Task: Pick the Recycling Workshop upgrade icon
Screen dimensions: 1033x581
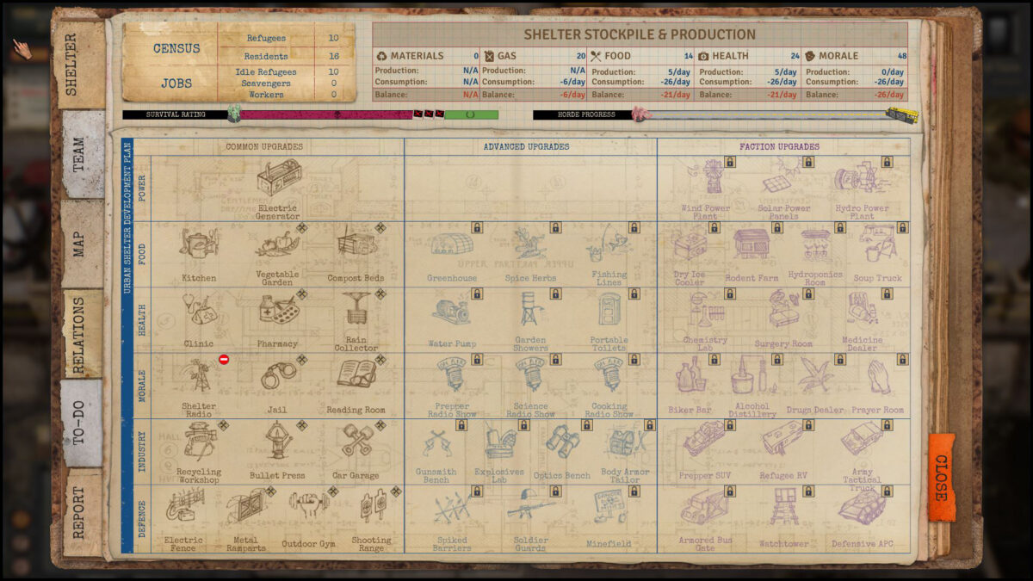Action: (198, 441)
